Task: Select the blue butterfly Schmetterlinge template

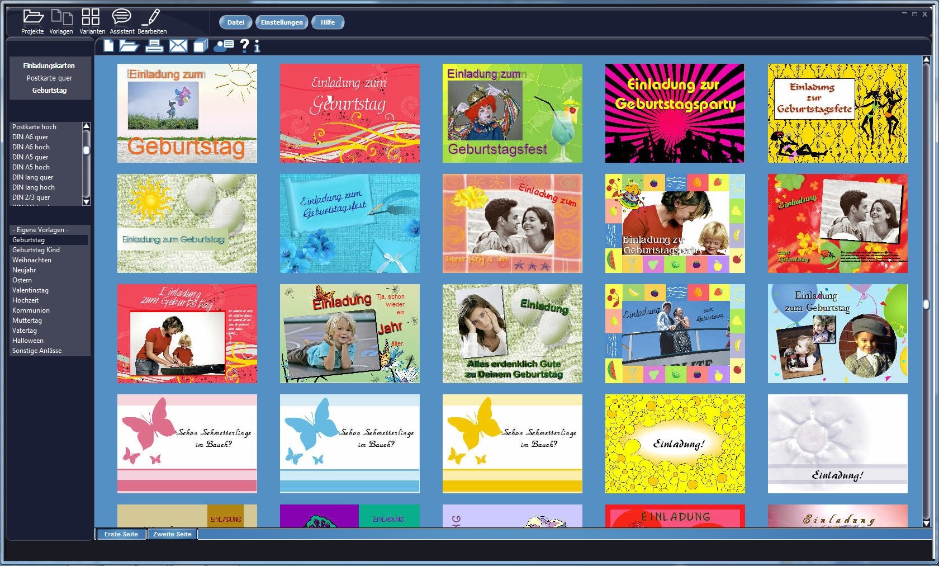Action: click(350, 444)
